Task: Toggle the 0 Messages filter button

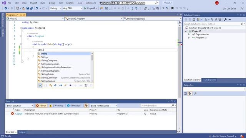Action: [74, 106]
